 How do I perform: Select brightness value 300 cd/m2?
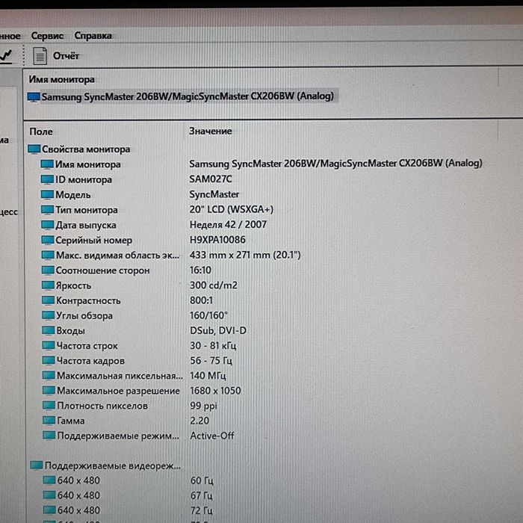coord(214,285)
